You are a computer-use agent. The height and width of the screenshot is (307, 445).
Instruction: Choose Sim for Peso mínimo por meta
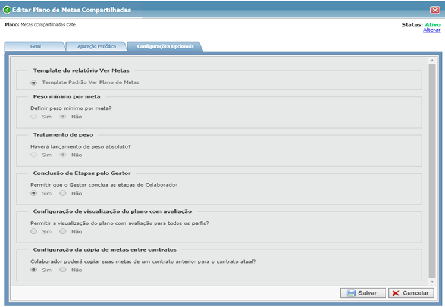click(34, 117)
